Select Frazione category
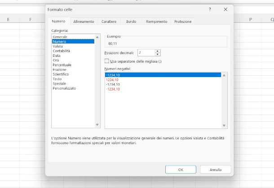The width and height of the screenshot is (274, 188). (x=73, y=69)
